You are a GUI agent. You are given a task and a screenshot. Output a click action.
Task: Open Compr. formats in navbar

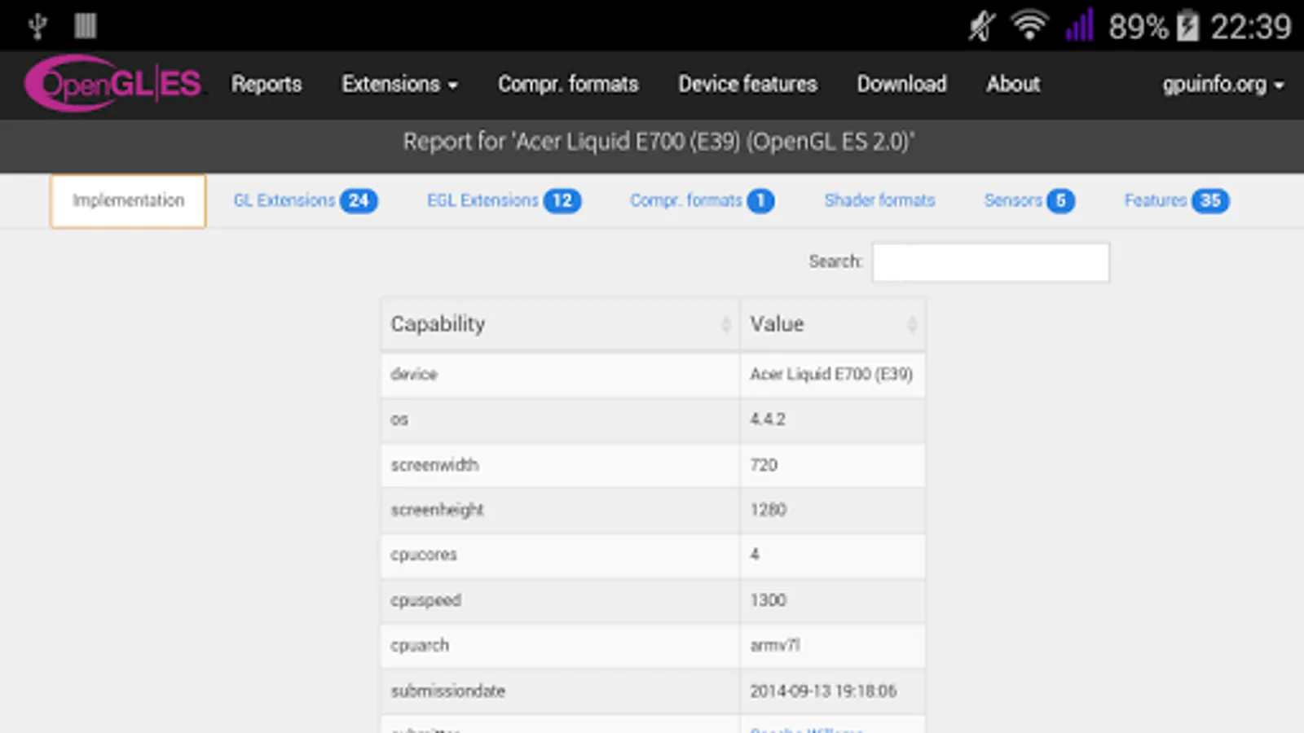[x=568, y=84]
